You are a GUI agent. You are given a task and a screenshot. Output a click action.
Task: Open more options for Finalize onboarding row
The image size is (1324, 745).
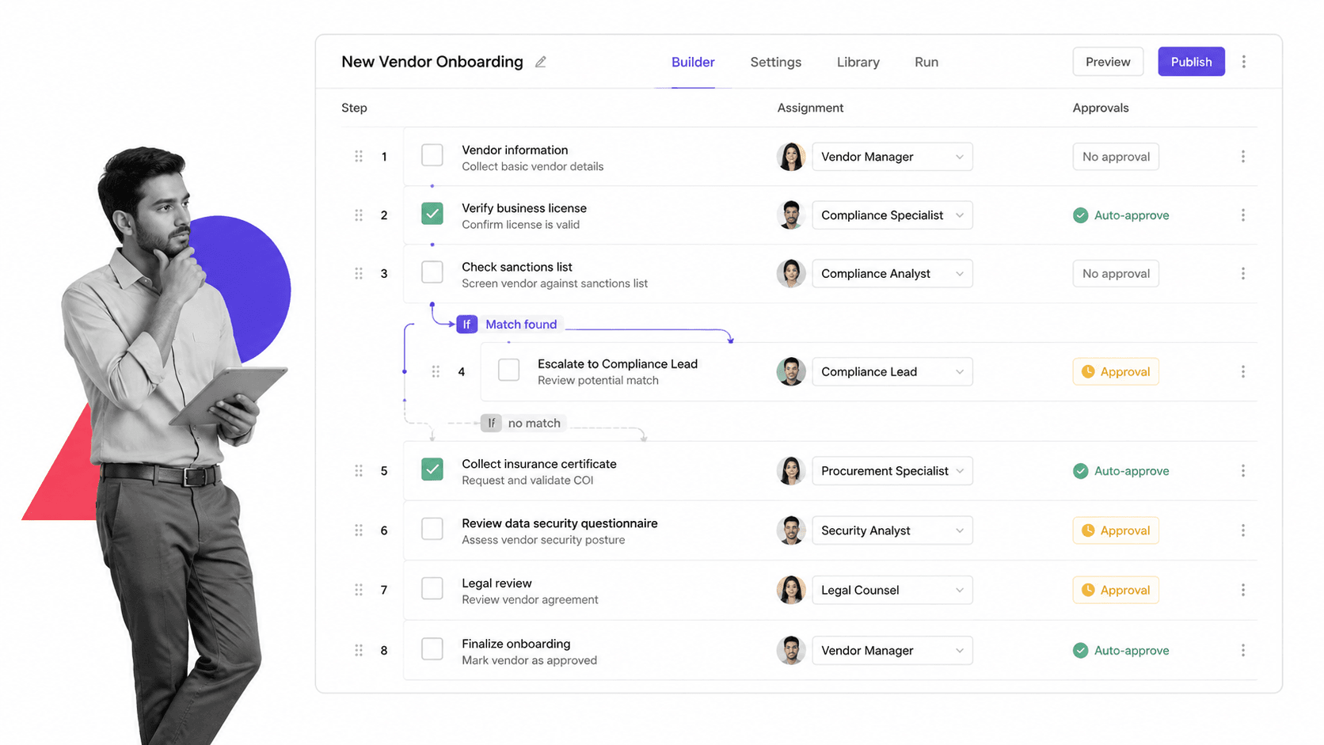pos(1242,650)
